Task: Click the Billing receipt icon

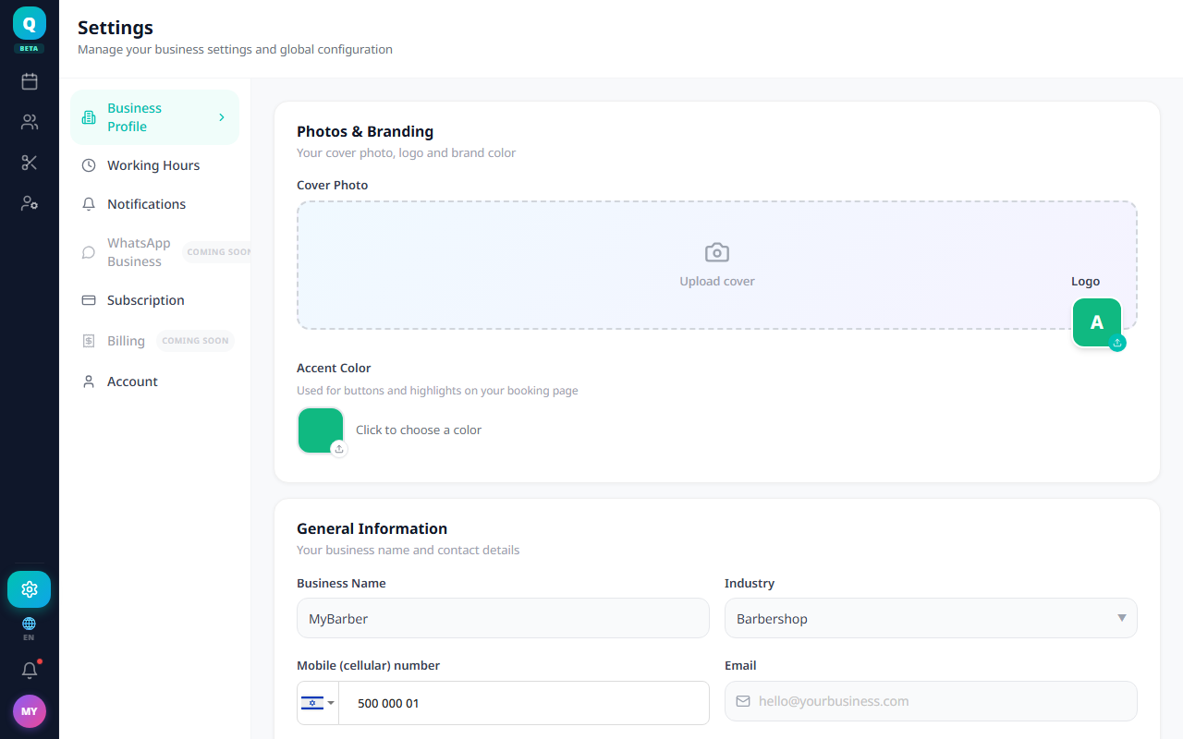Action: pyautogui.click(x=89, y=341)
